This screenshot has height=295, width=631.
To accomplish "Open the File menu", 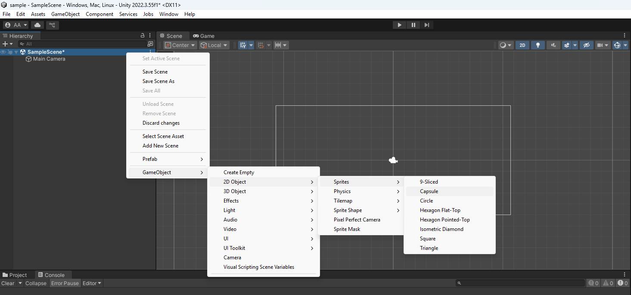I will (6, 14).
